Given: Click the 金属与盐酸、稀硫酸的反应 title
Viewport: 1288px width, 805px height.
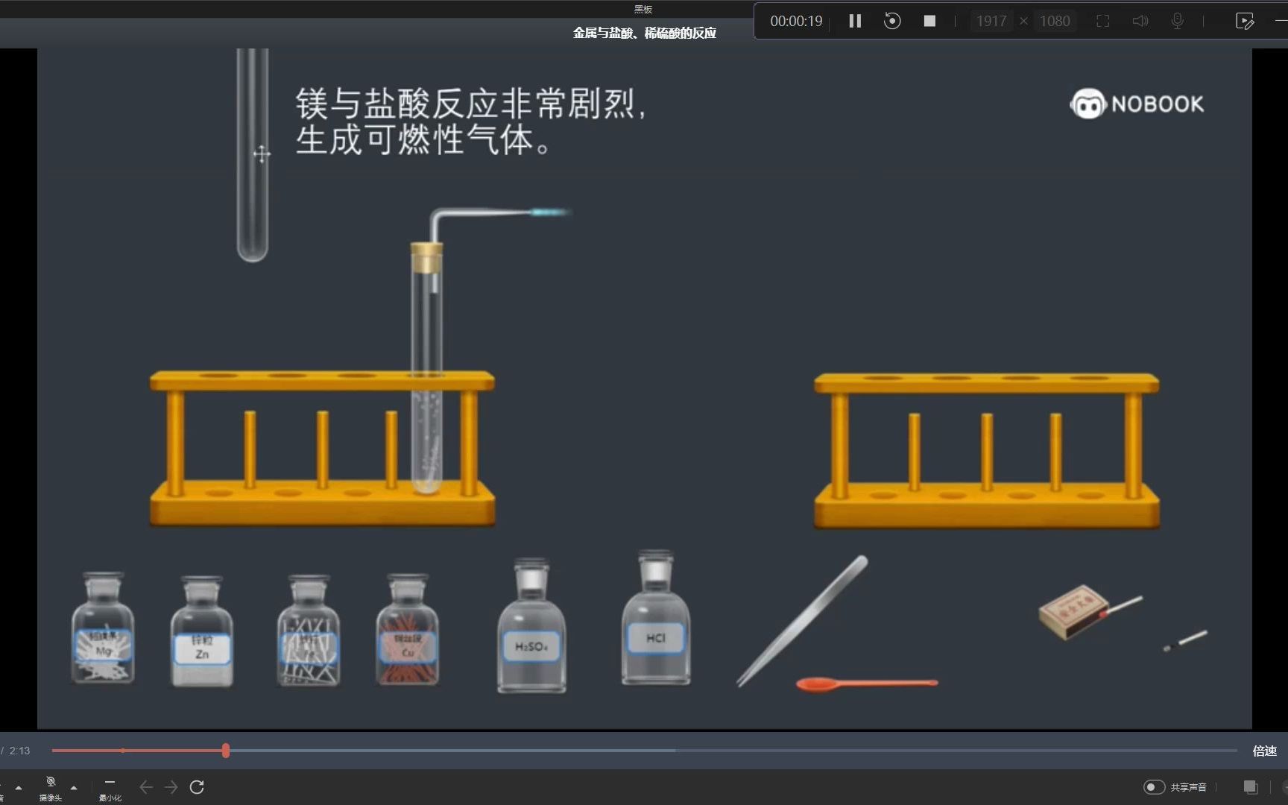Looking at the screenshot, I should (x=643, y=33).
